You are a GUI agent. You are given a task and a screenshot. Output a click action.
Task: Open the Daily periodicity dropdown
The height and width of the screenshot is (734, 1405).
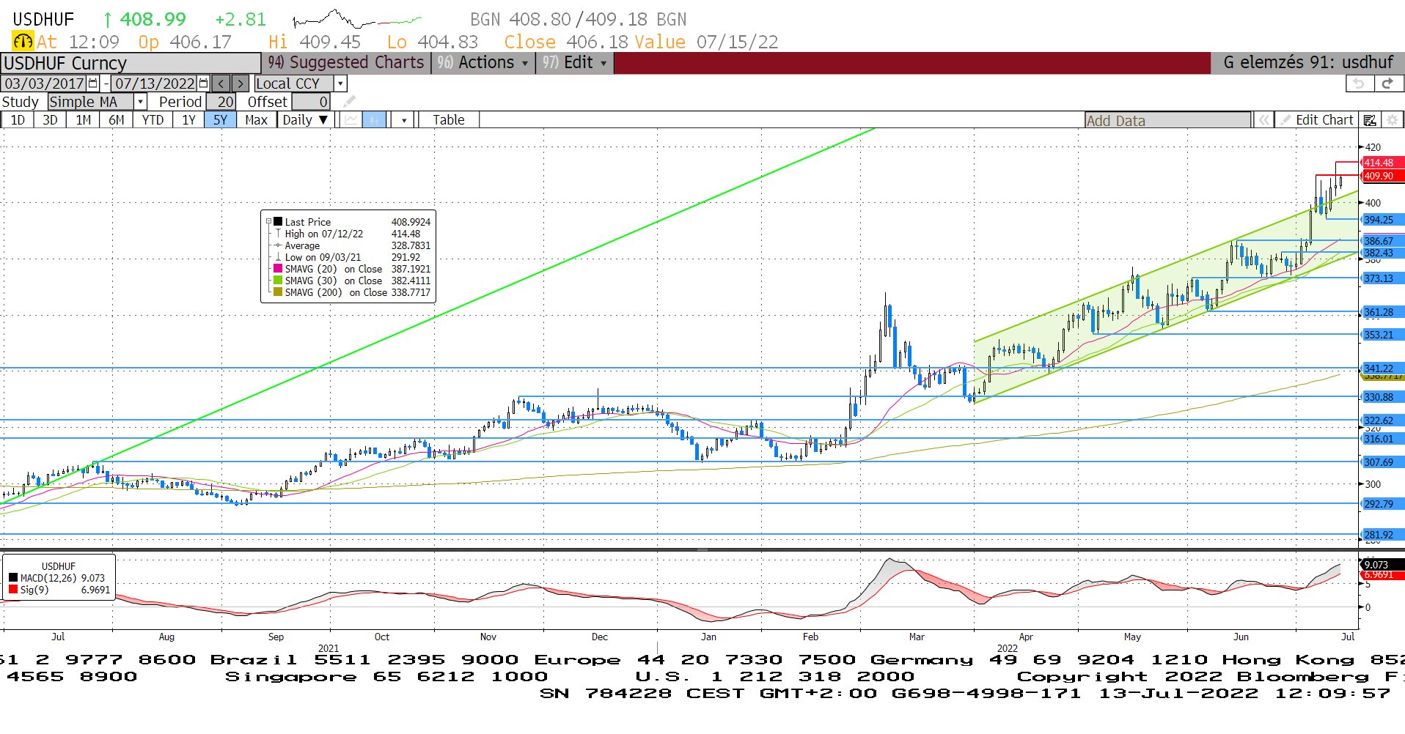click(x=306, y=120)
